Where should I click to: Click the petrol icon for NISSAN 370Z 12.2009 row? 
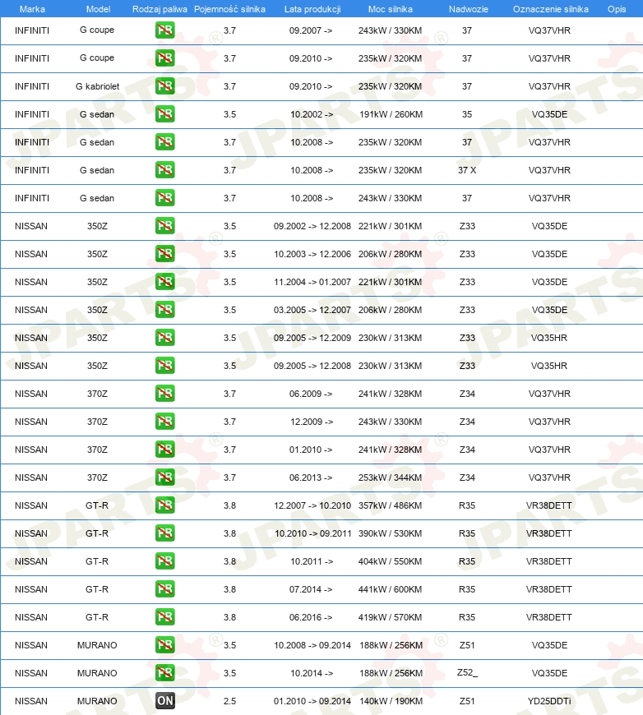[164, 422]
